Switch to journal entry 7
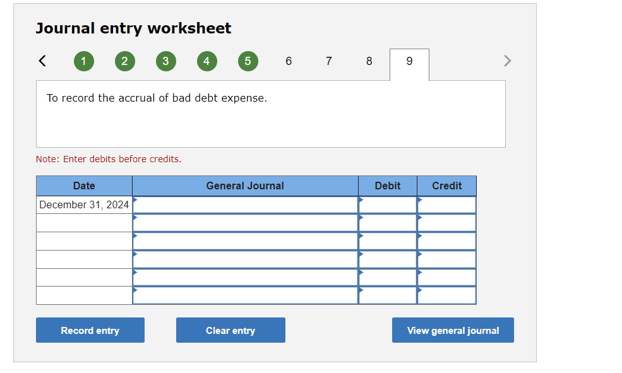Image resolution: width=622 pixels, height=373 pixels. pos(329,61)
